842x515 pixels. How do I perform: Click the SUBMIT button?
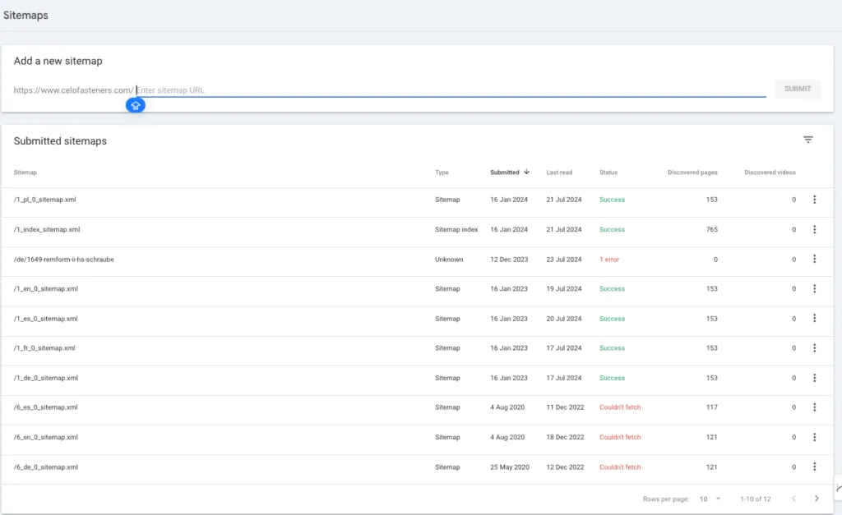[x=798, y=89]
